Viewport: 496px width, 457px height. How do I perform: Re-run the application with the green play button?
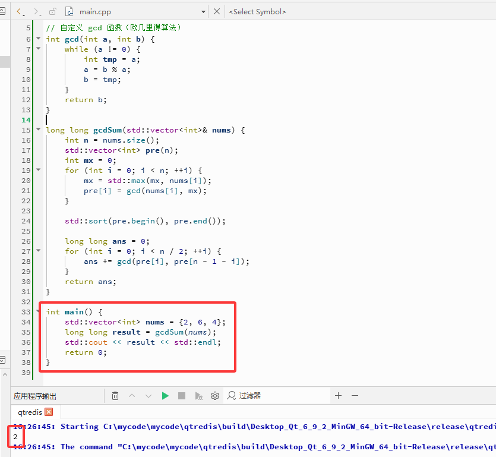click(x=165, y=396)
